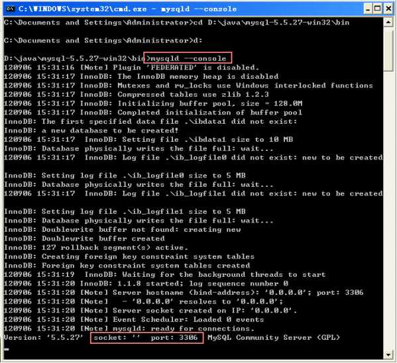Click the Plugin 'FEDERATED' is disabled line
397x363 pixels.
tap(131, 68)
